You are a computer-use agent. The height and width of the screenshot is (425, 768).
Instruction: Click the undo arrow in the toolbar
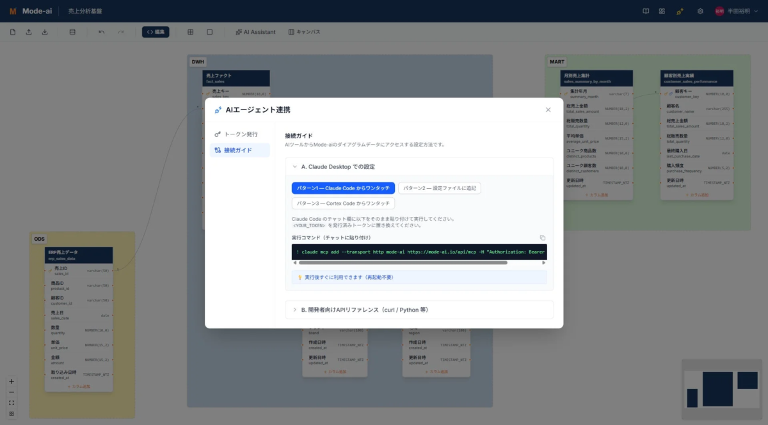(101, 31)
